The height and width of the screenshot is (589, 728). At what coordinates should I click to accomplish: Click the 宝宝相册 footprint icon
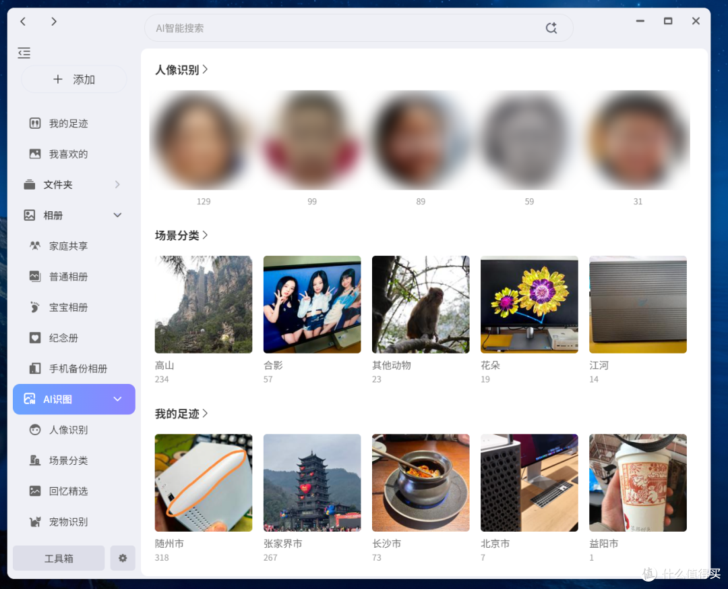point(35,307)
